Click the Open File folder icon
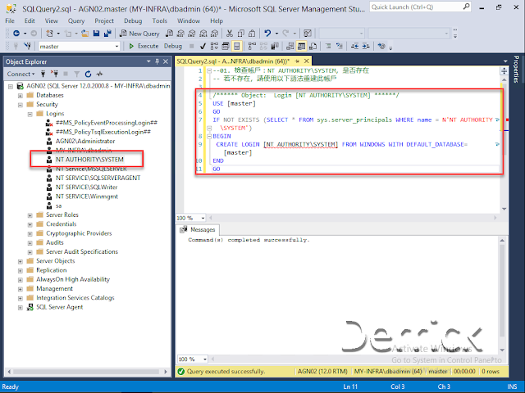Viewport: 525px width, 393px height. click(x=85, y=34)
